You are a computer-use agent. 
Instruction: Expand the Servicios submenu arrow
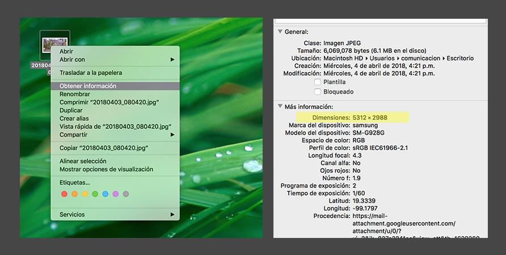pos(172,214)
